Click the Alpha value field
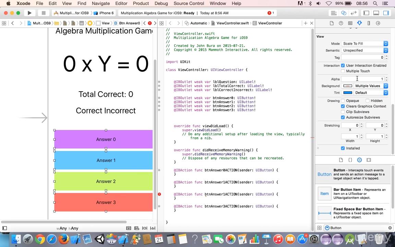395x247 pixels. (x=363, y=79)
